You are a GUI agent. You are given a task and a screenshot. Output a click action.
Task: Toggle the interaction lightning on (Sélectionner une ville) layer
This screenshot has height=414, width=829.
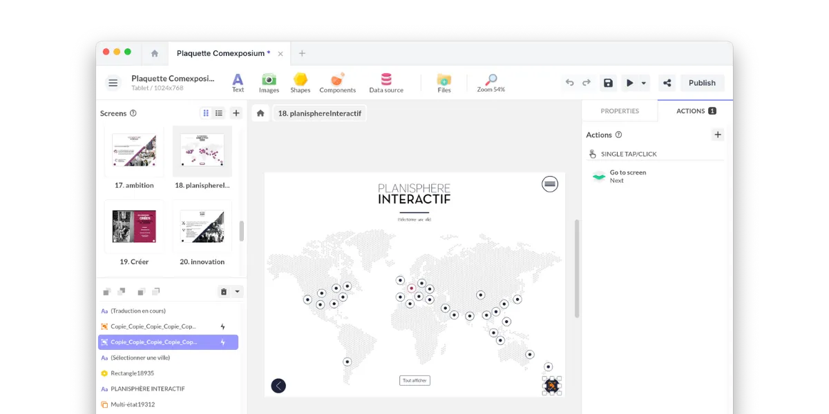[222, 357]
